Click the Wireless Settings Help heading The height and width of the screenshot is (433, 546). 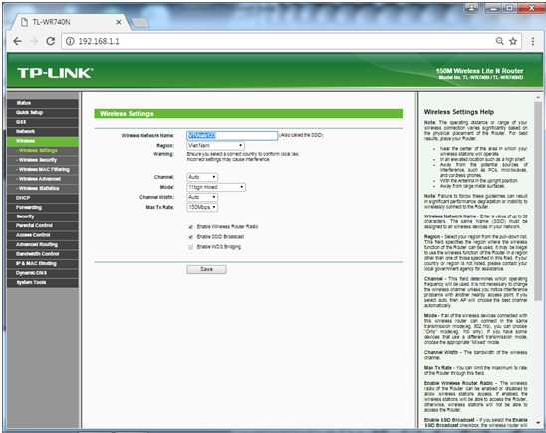pos(459,112)
